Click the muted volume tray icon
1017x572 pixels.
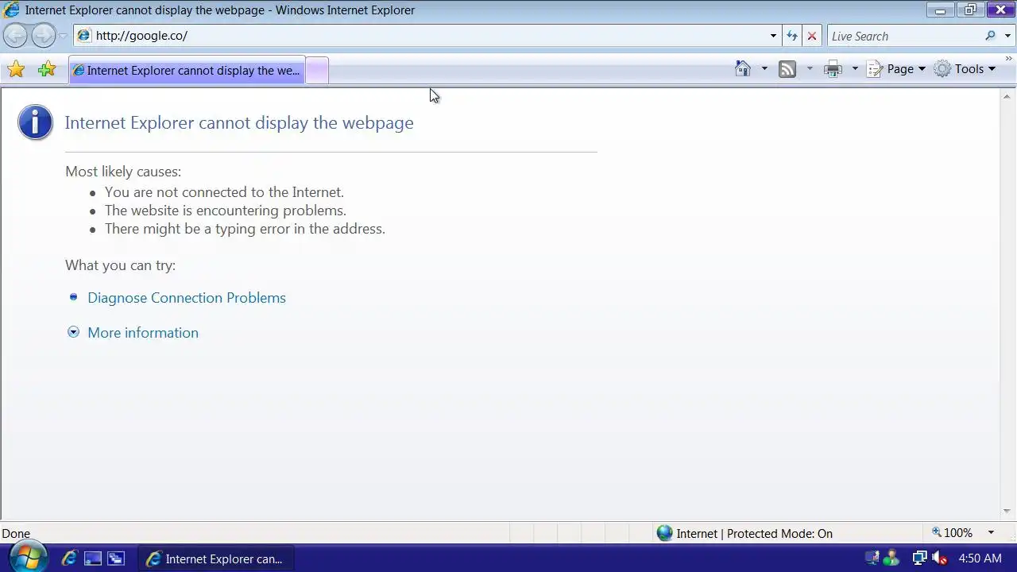[x=940, y=558]
